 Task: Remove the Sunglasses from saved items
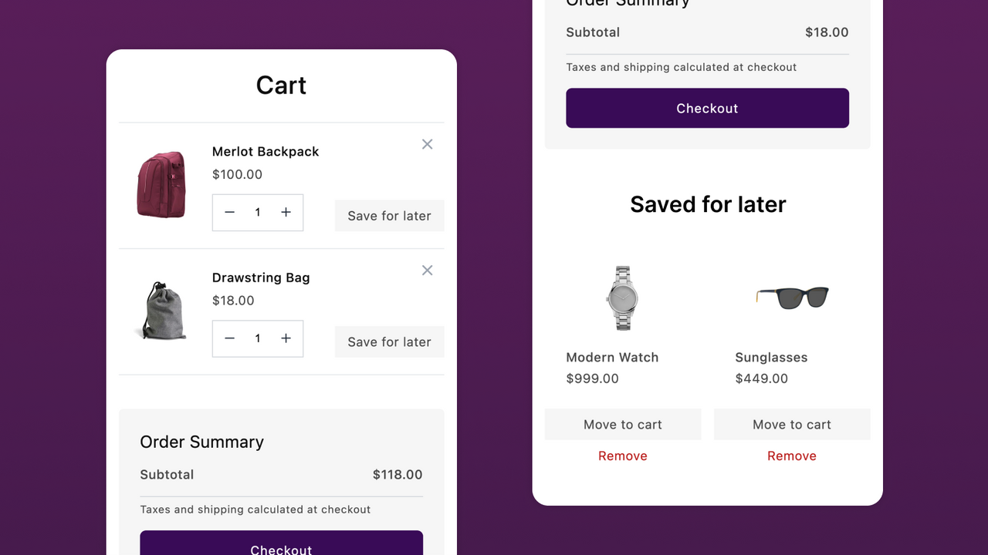point(791,456)
